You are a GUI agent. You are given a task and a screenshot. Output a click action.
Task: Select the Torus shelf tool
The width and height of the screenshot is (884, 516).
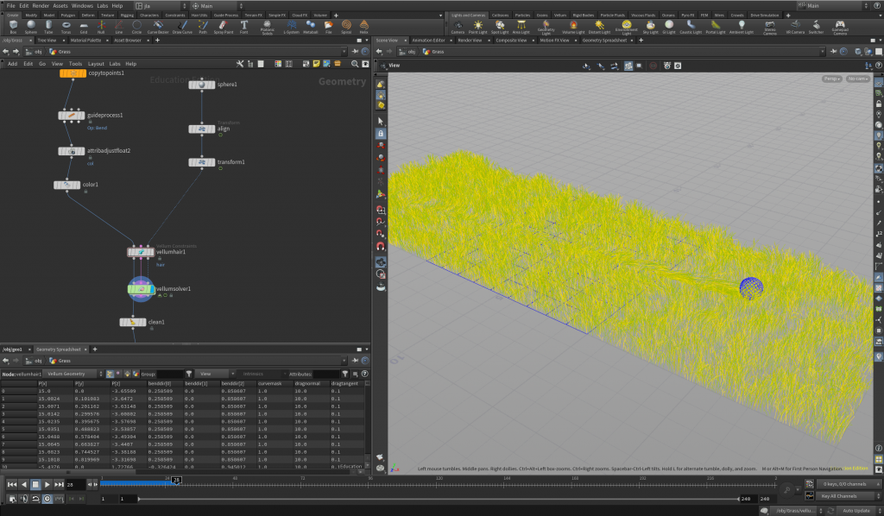[x=66, y=27]
